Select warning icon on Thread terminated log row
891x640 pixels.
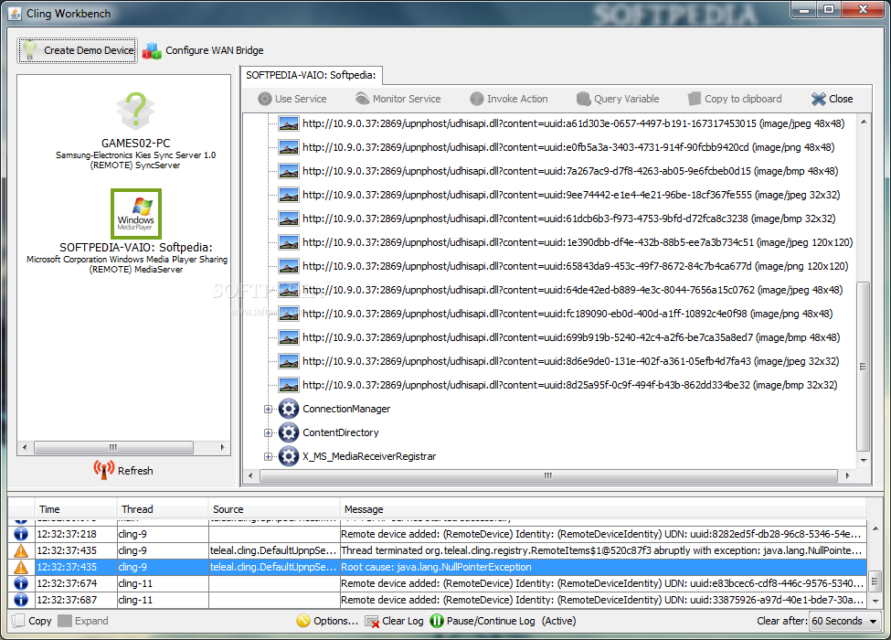21,550
